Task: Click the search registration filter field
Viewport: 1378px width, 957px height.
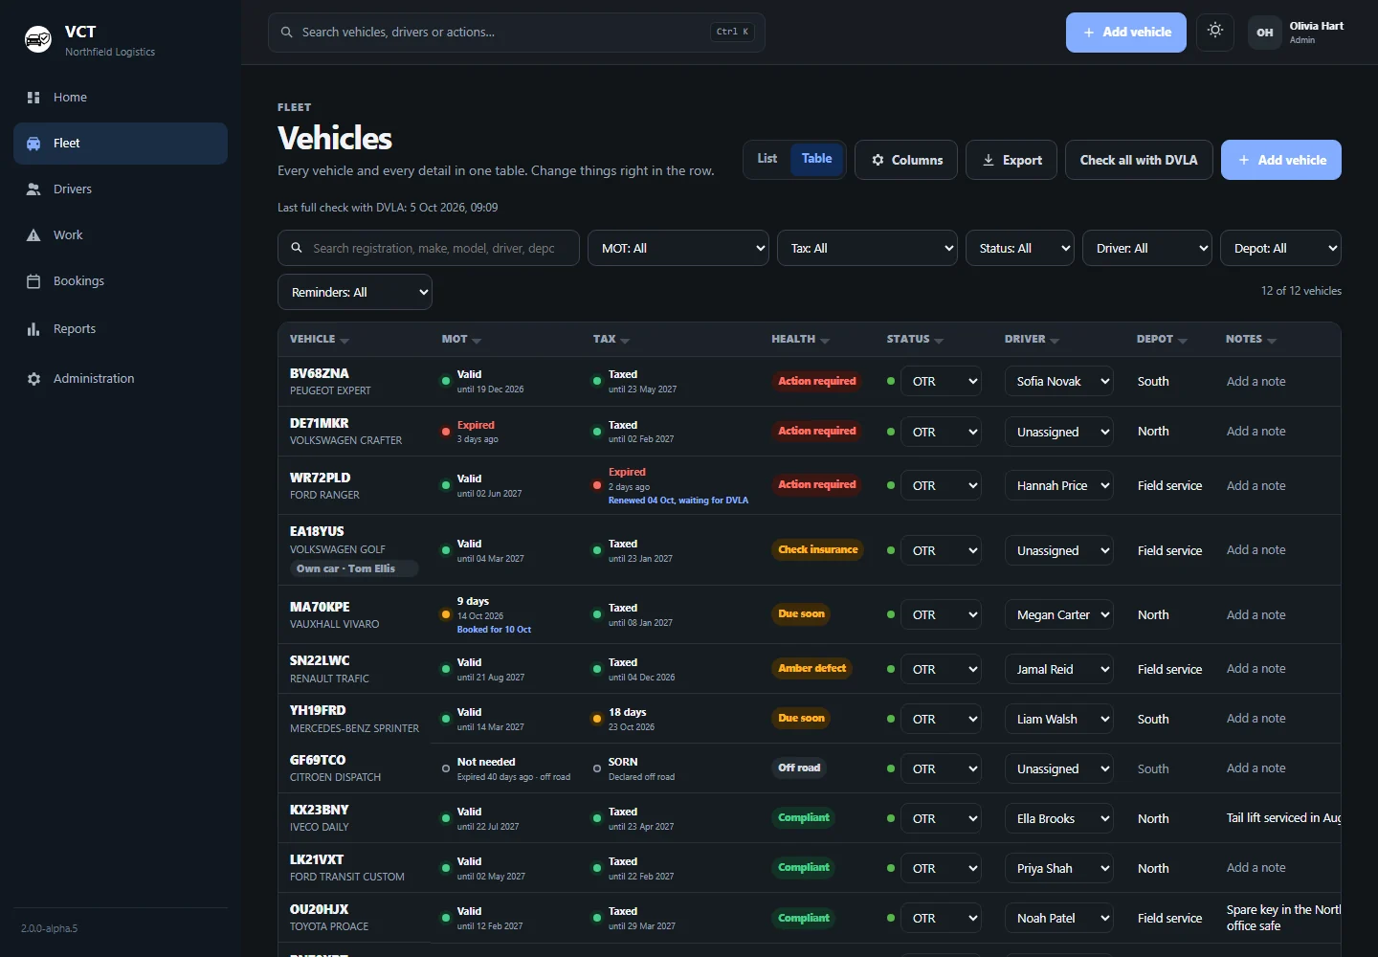Action: point(429,248)
